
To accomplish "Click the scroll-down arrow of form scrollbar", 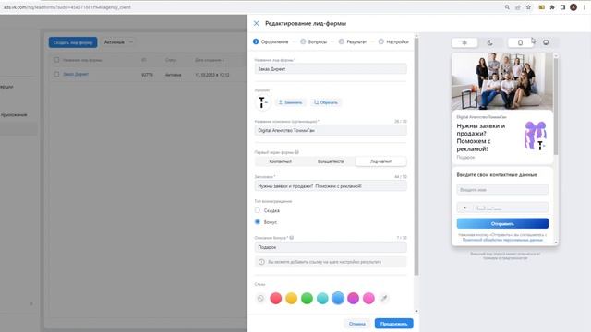I will [416, 312].
